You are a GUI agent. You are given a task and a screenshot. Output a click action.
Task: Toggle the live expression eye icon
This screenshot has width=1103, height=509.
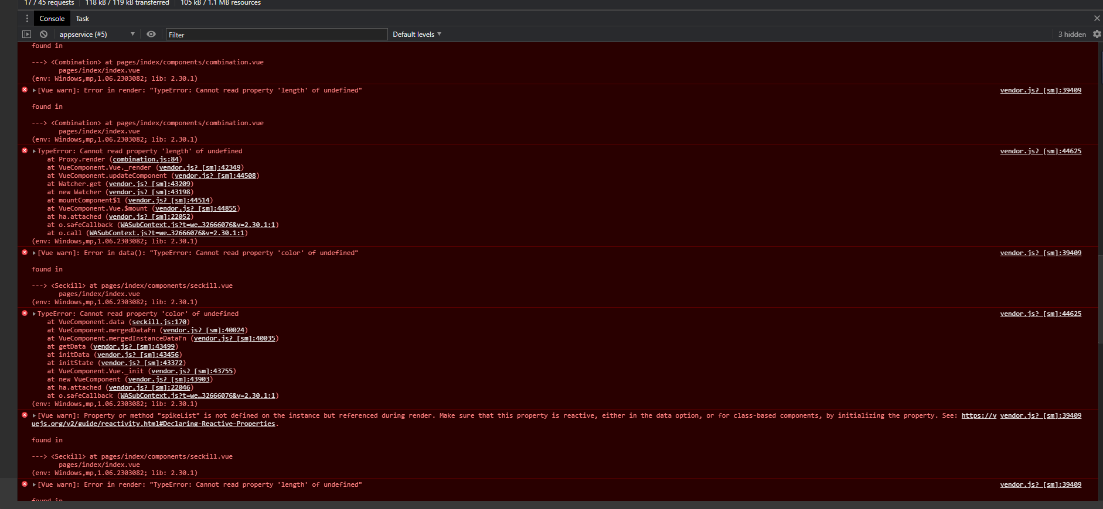(x=151, y=35)
